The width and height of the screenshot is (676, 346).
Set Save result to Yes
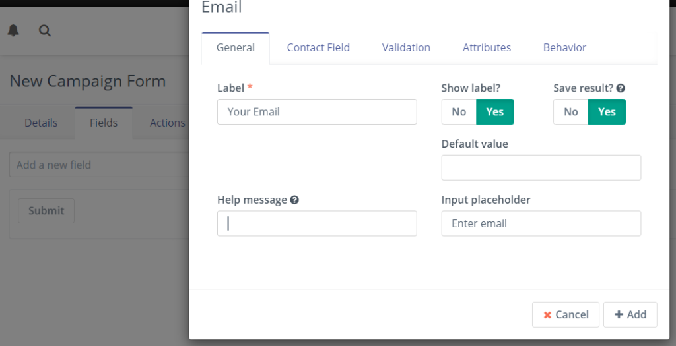[607, 112]
